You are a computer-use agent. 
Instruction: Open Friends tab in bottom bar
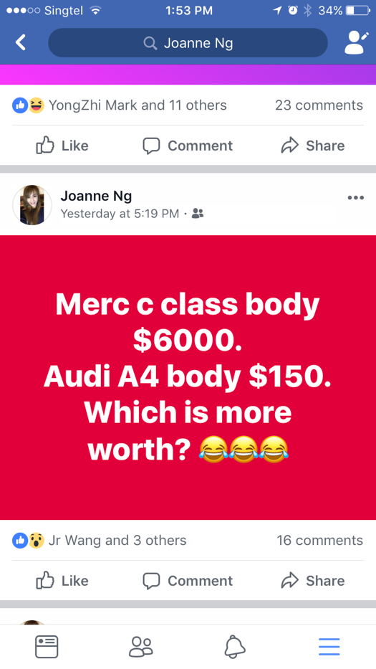point(140,647)
